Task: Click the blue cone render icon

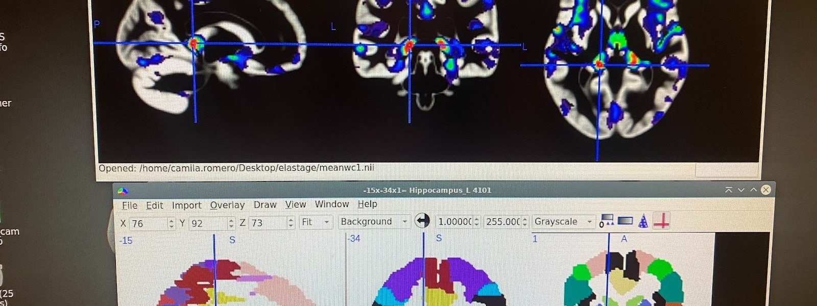Action: click(643, 222)
